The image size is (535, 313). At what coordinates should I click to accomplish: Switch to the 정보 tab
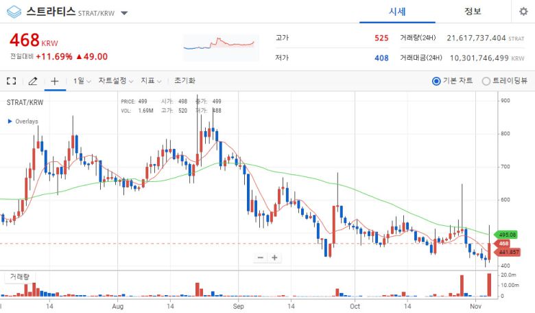473,12
